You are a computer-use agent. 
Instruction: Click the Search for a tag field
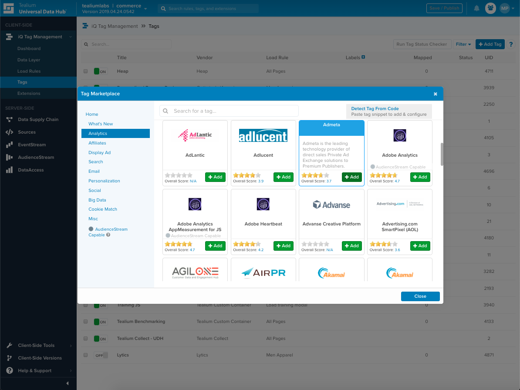point(234,111)
